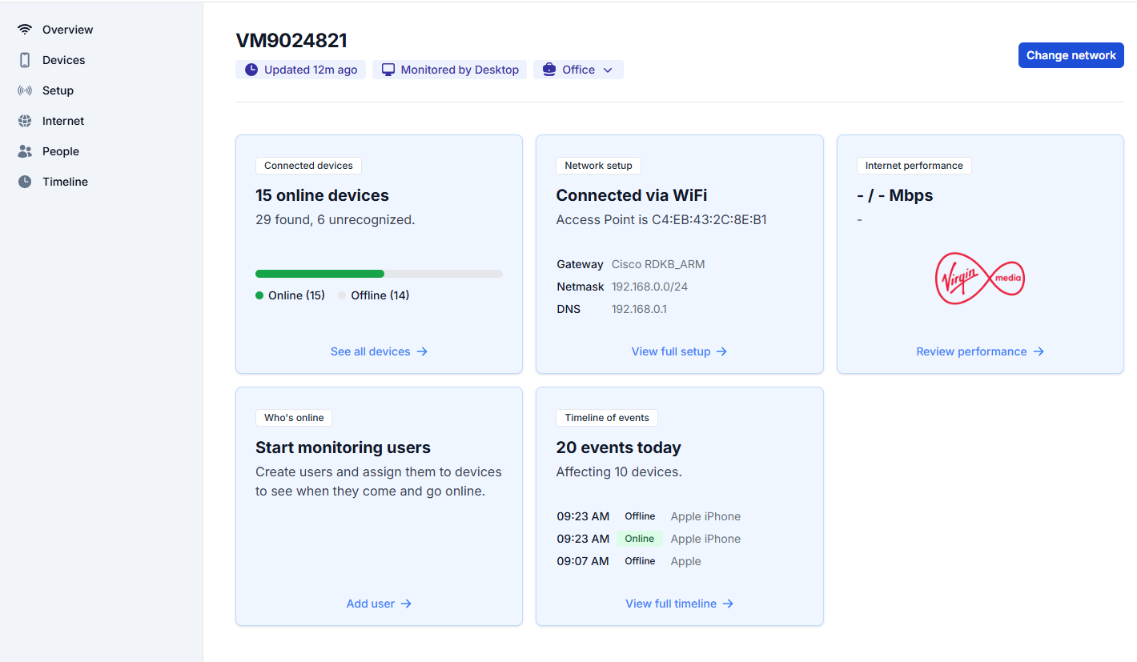Select the Overview WiFi icon in sidebar
Viewport: 1137px width, 662px height.
click(x=25, y=29)
